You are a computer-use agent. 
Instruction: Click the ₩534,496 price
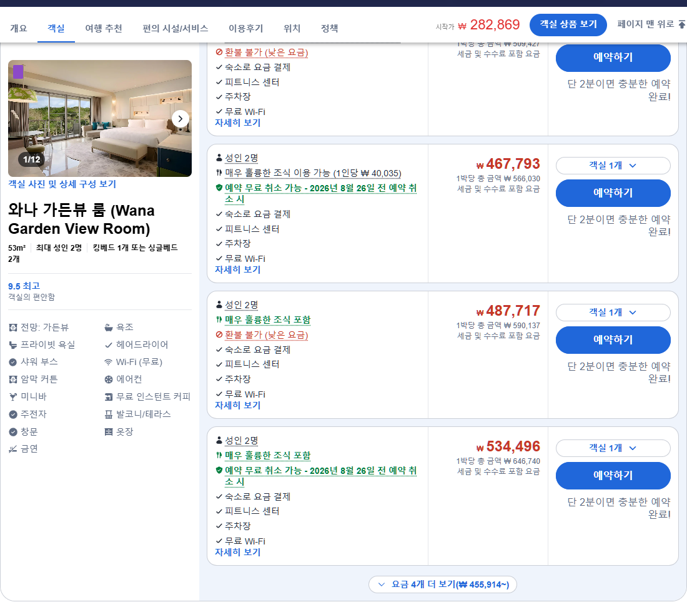point(508,446)
